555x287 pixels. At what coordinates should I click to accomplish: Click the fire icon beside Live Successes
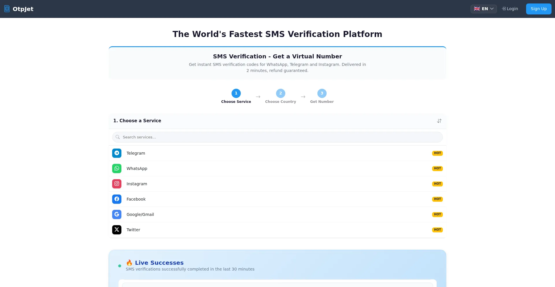(x=129, y=263)
